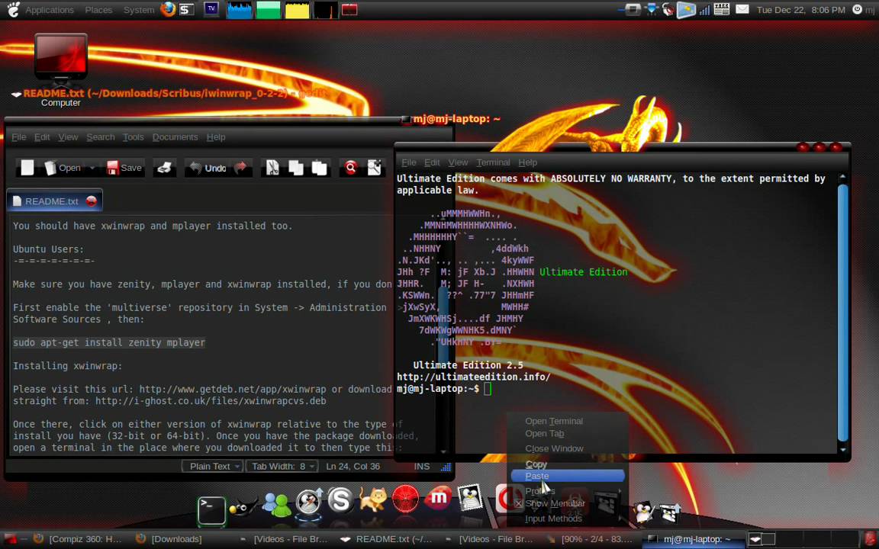879x549 pixels.
Task: Click the Open button in gedit toolbar
Action: coord(63,168)
